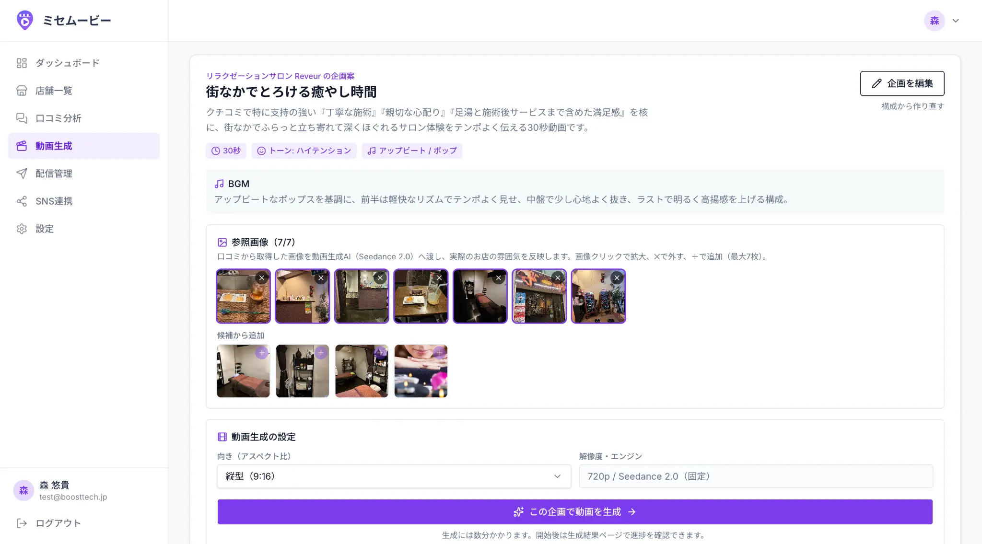Click the BGM music note icon
The width and height of the screenshot is (982, 544).
tap(219, 184)
